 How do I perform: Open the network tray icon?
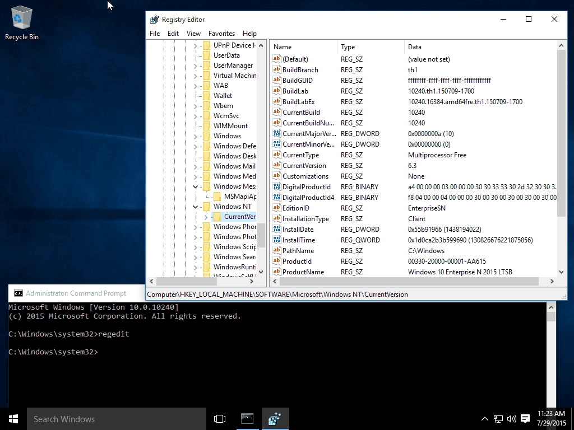[498, 419]
